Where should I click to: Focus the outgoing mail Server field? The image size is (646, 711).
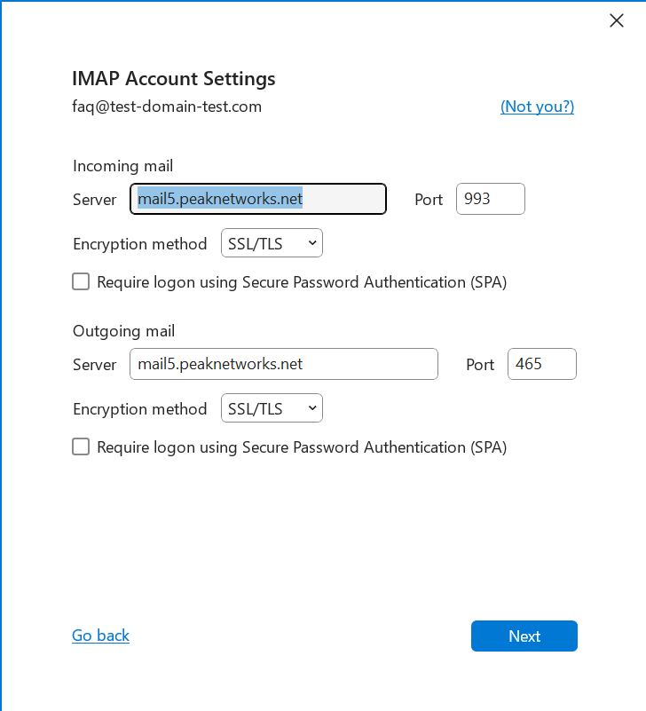click(283, 364)
